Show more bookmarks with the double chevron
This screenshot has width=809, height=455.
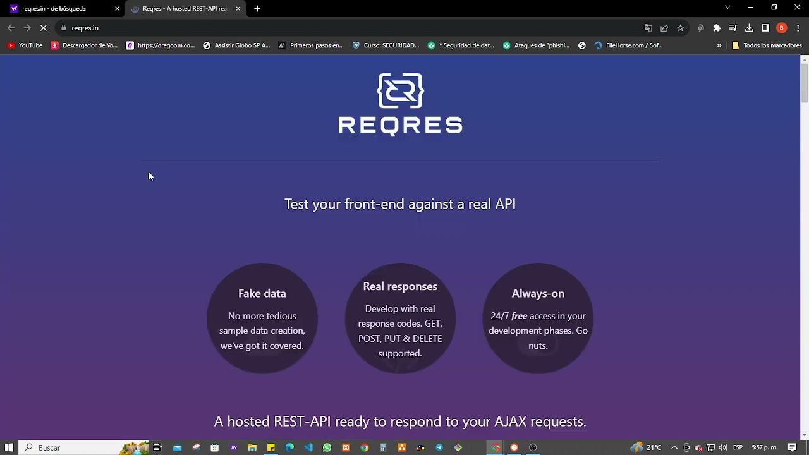tap(719, 45)
